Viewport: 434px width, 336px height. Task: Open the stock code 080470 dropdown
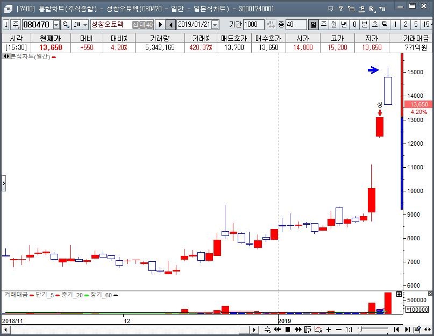click(56, 25)
